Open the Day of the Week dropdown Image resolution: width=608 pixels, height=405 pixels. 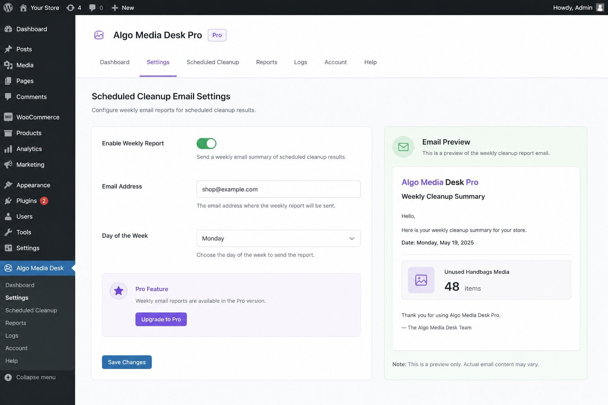[x=279, y=238]
